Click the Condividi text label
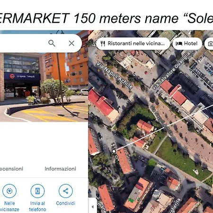The height and width of the screenshot is (213, 213). point(66,203)
